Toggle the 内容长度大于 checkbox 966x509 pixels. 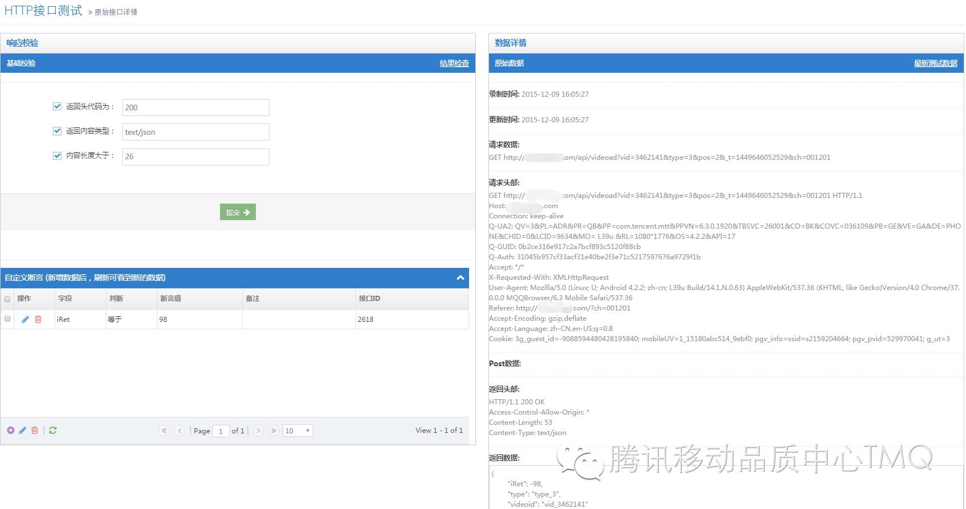[57, 155]
